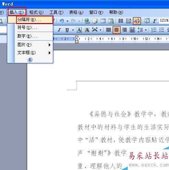This screenshot has height=170, width=169.
Task: Click the Insert Hyperlink globe icon
Action: (x=87, y=21)
